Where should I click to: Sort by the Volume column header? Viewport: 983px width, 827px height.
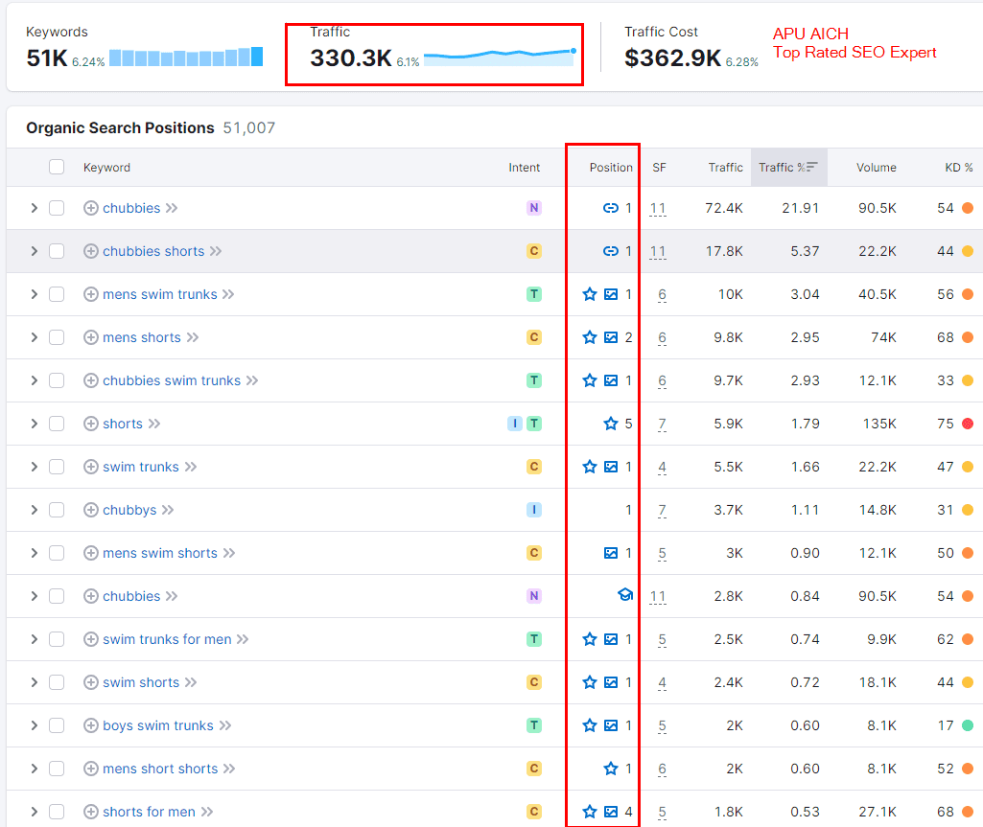(876, 167)
